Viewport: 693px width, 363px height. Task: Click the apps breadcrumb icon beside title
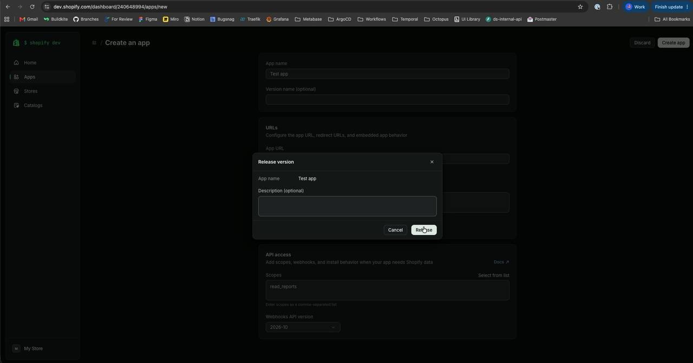tap(94, 43)
